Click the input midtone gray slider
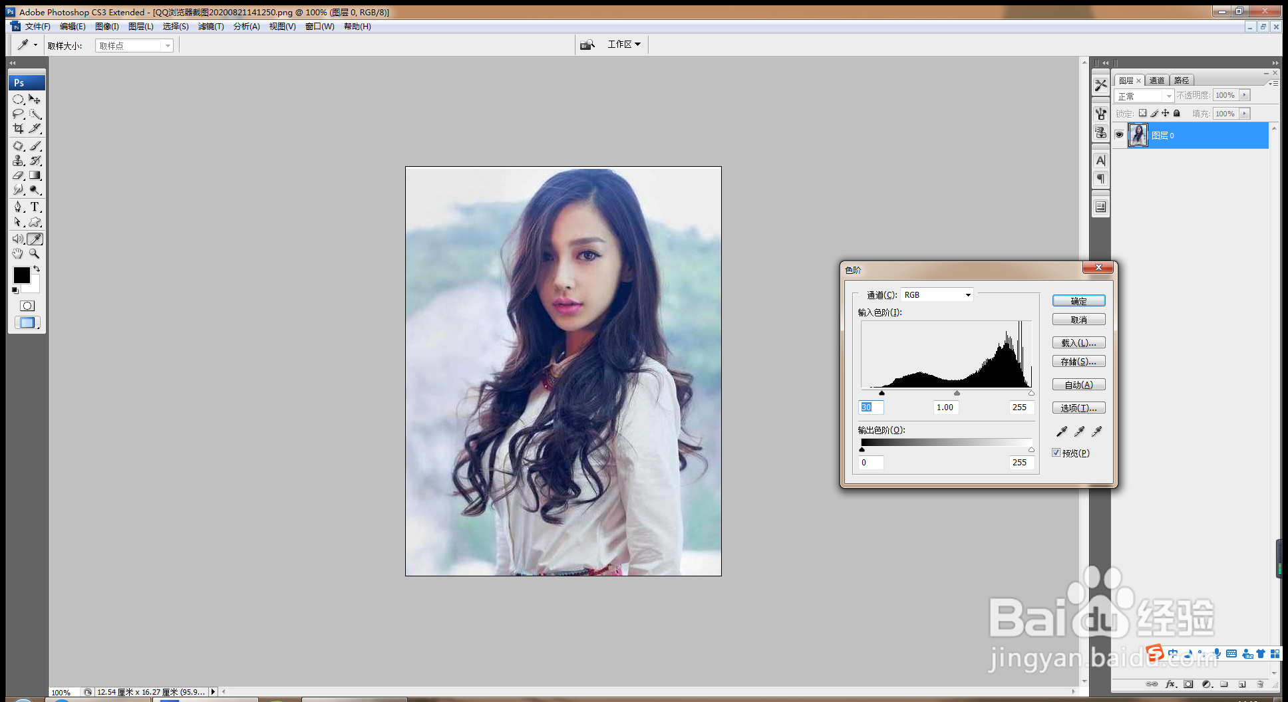Viewport: 1288px width, 702px height. tap(957, 393)
